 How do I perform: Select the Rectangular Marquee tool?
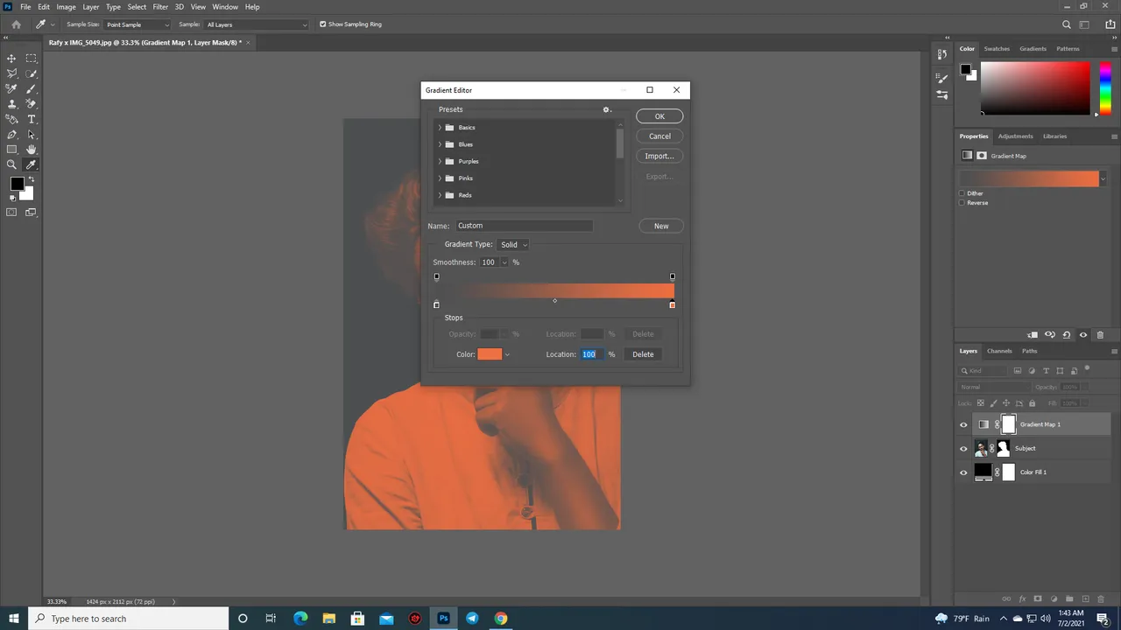click(x=32, y=59)
